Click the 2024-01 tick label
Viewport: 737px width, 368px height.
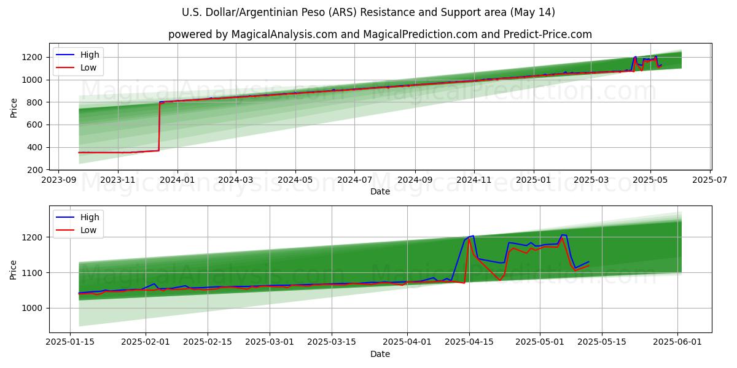(177, 180)
